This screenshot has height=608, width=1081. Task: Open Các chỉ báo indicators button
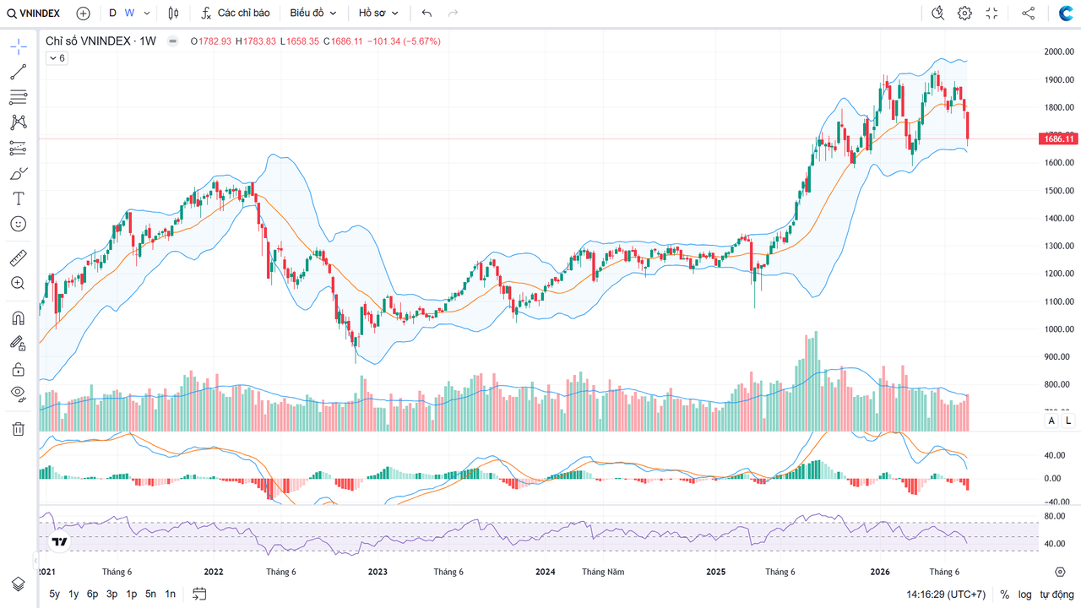coord(236,14)
